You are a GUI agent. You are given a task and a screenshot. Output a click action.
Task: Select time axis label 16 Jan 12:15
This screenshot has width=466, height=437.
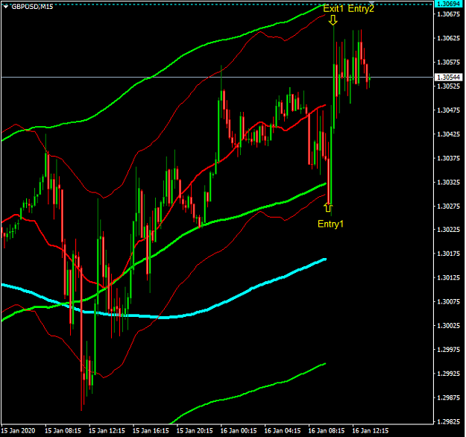point(371,431)
